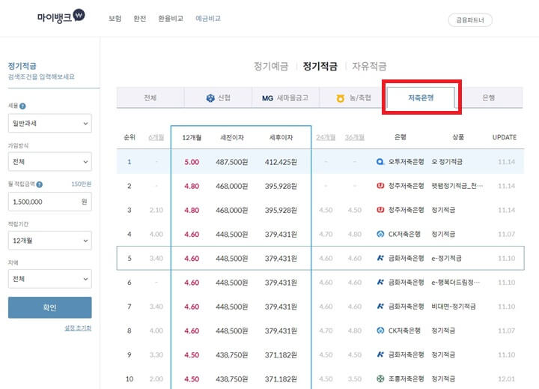Click the 세후이자 column header
Screen dimensions: 539x389
click(x=281, y=138)
